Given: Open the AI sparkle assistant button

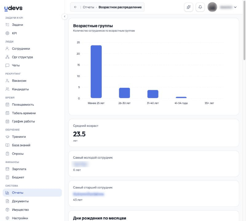Looking at the screenshot, I should (188, 7).
